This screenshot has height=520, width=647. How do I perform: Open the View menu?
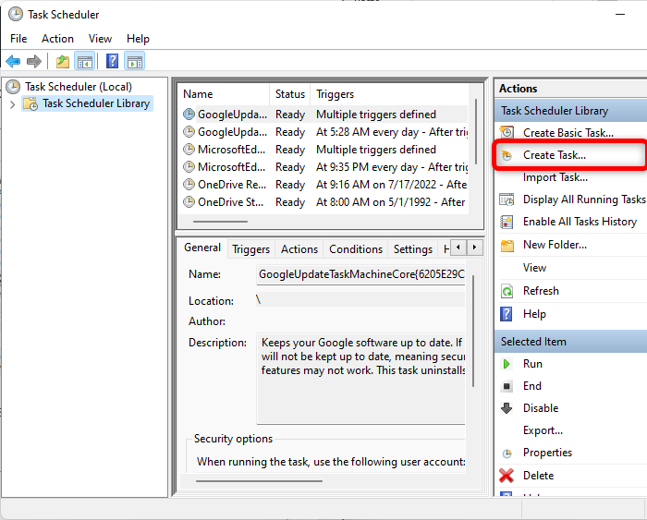pos(100,39)
